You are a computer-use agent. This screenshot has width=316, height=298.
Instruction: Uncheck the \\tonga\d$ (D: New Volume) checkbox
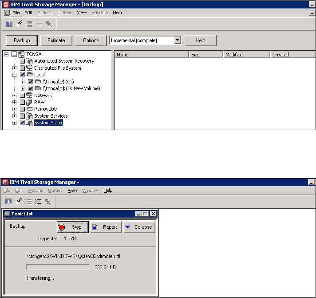[31, 88]
